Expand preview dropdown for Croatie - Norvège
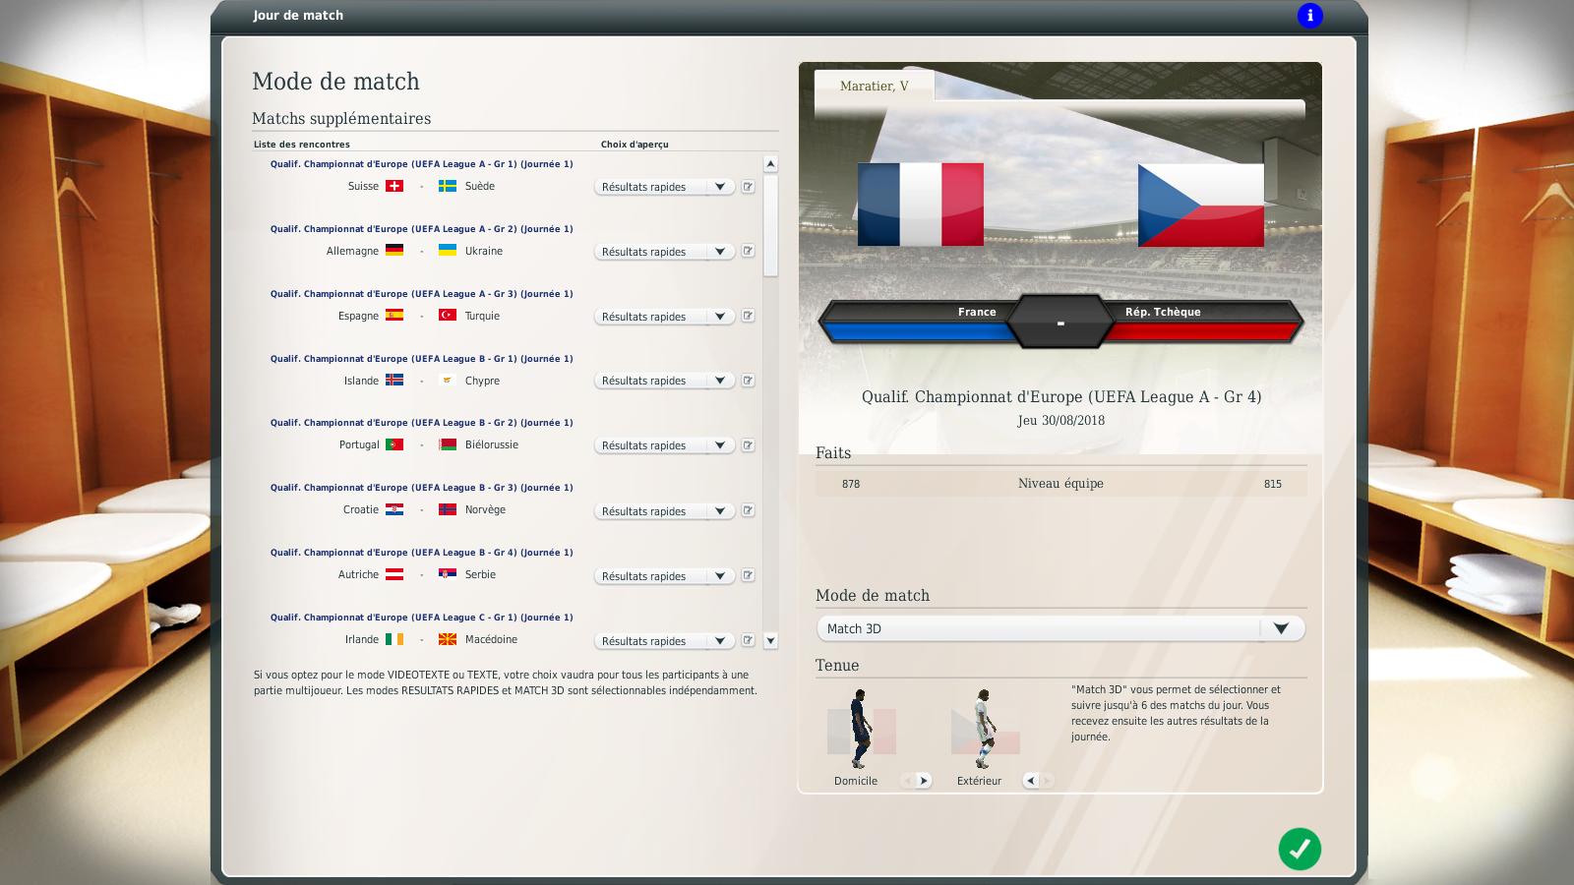Image resolution: width=1574 pixels, height=885 pixels. pyautogui.click(x=664, y=511)
